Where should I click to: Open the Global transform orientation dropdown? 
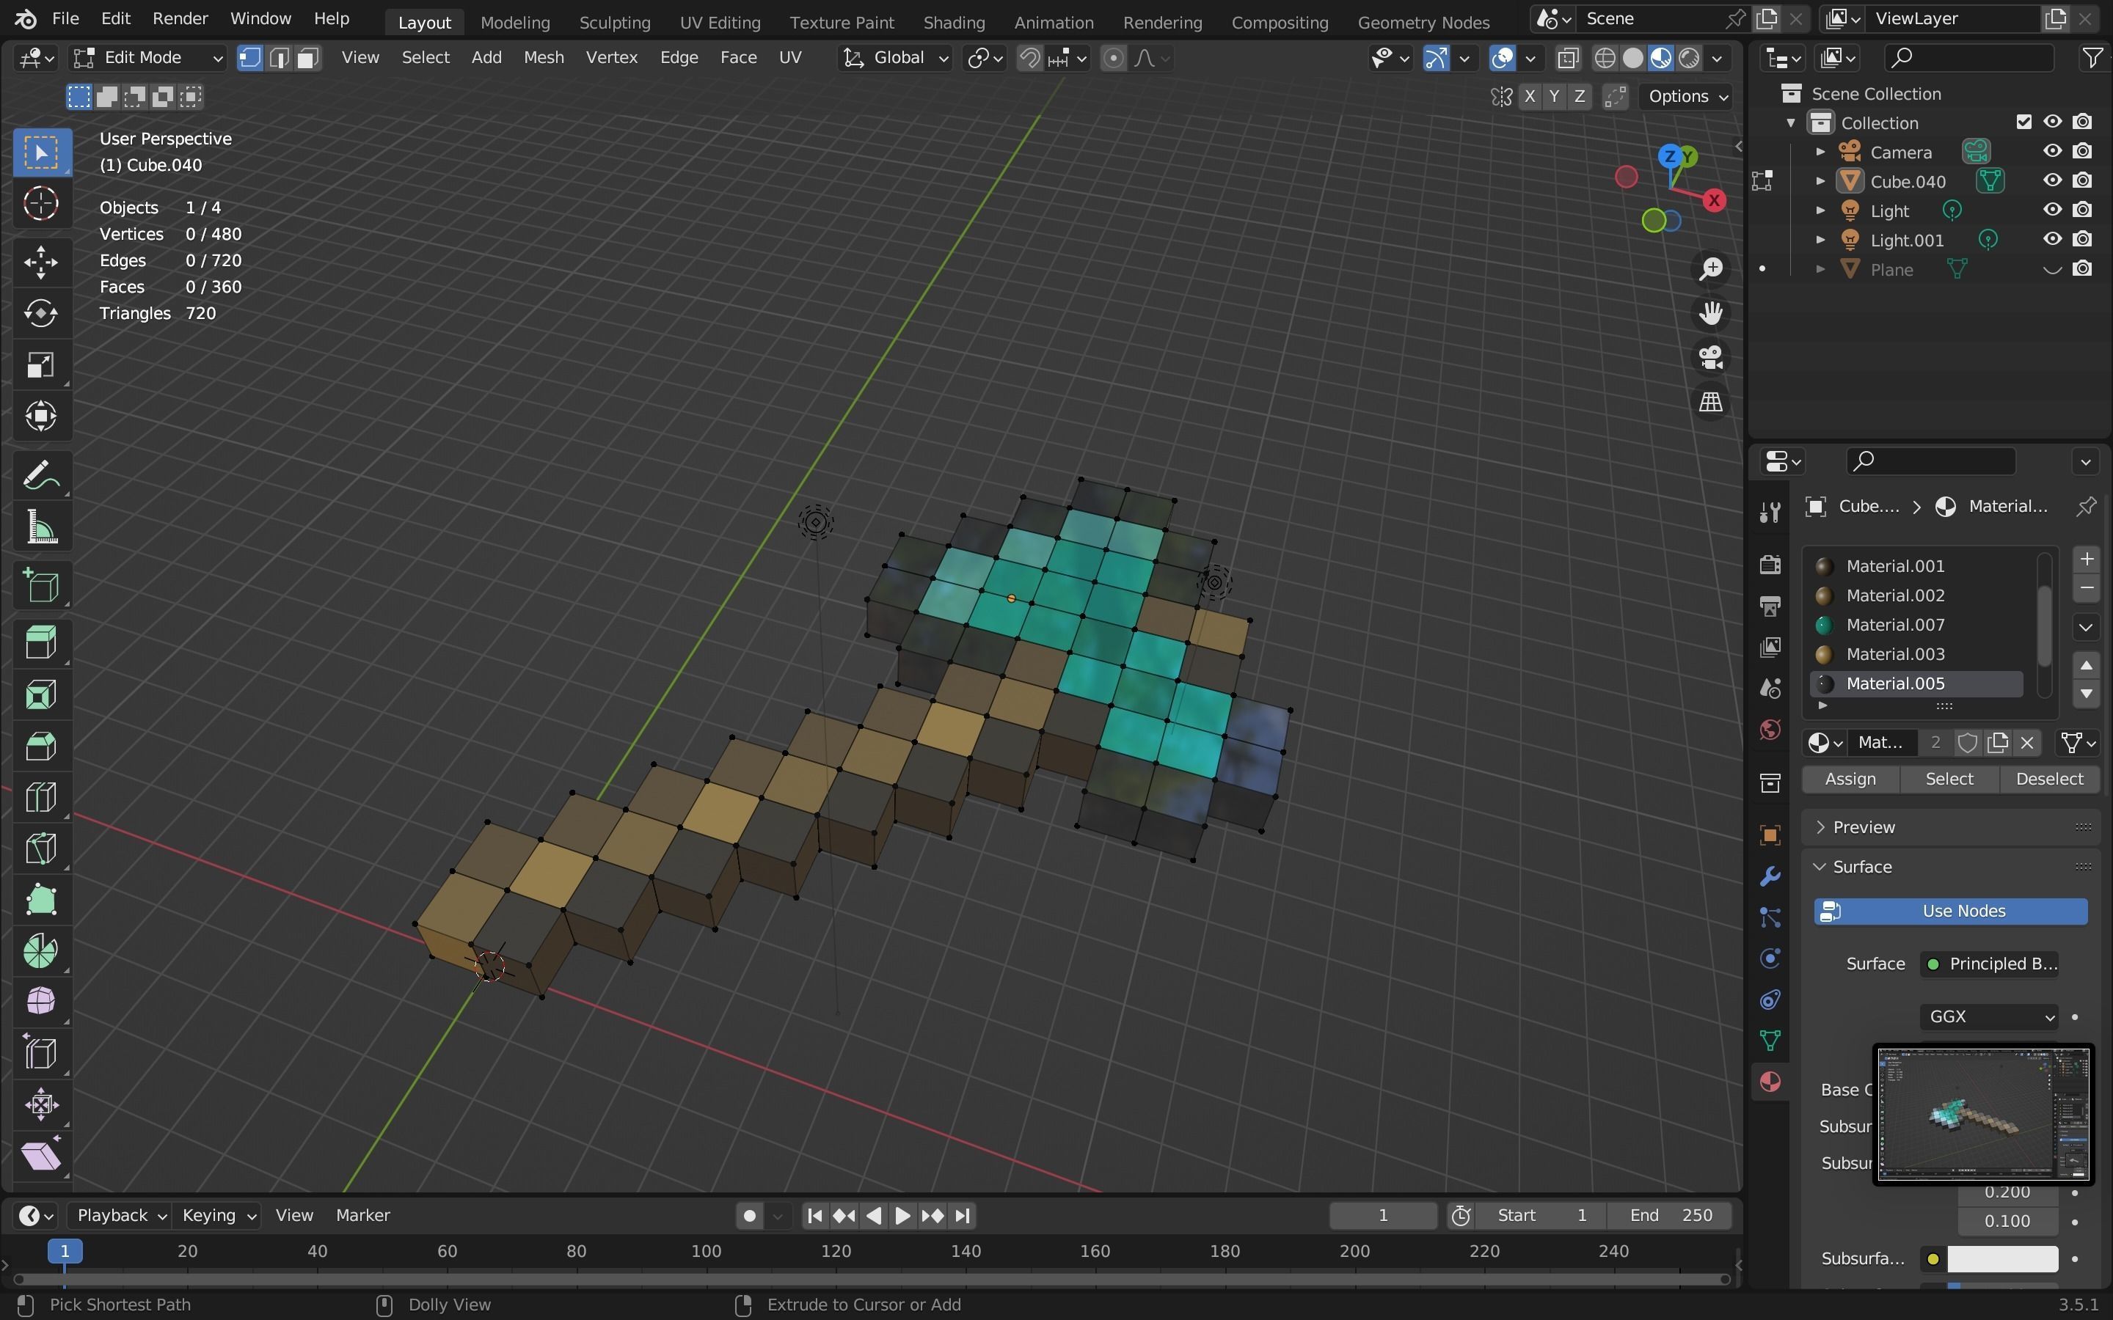pos(895,58)
